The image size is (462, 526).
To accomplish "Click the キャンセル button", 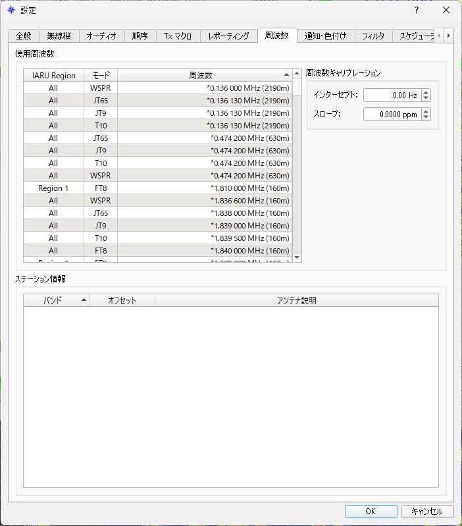I will click(x=427, y=512).
